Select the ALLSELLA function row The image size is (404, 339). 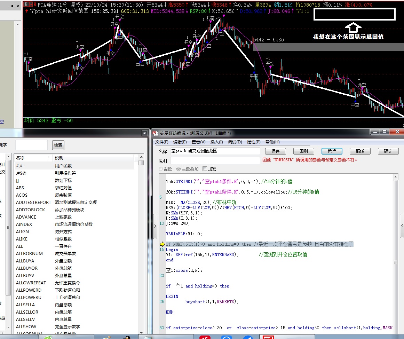pyautogui.click(x=74, y=305)
